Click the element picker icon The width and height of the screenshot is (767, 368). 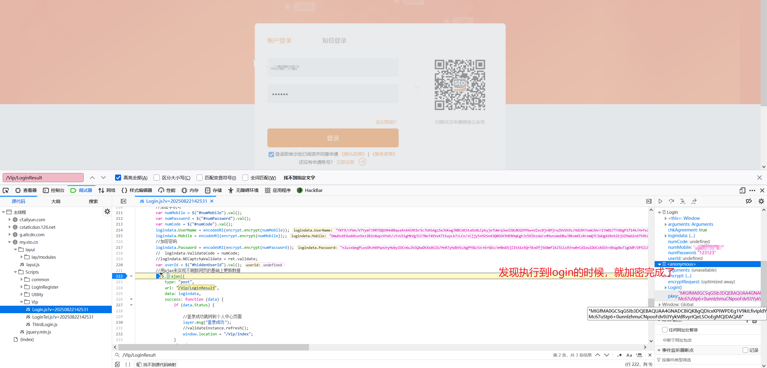[x=6, y=190]
